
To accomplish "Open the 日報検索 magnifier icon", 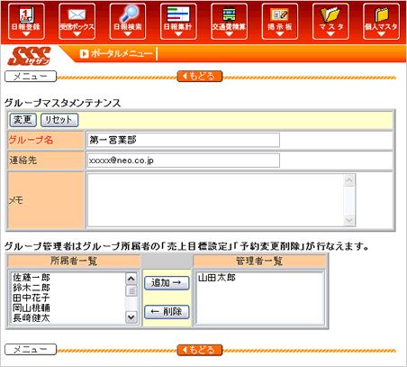I will coord(128,21).
